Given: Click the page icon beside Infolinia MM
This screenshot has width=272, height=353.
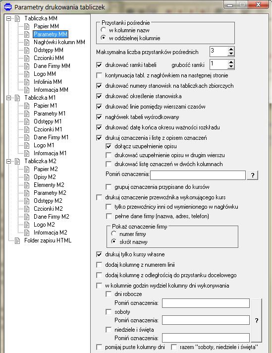Looking at the screenshot, I should [x=27, y=82].
